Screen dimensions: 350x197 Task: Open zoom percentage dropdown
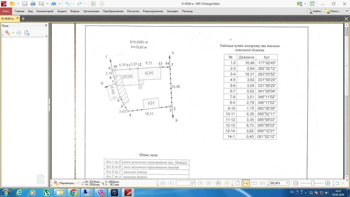click(287, 183)
